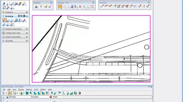The height and width of the screenshot is (102, 183).
Task: Pick the Place Circle tool in Drawing Task
Action: click(68, 7)
